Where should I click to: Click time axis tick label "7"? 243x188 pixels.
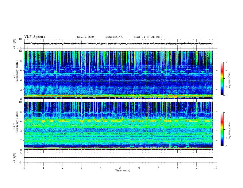coord(158,168)
